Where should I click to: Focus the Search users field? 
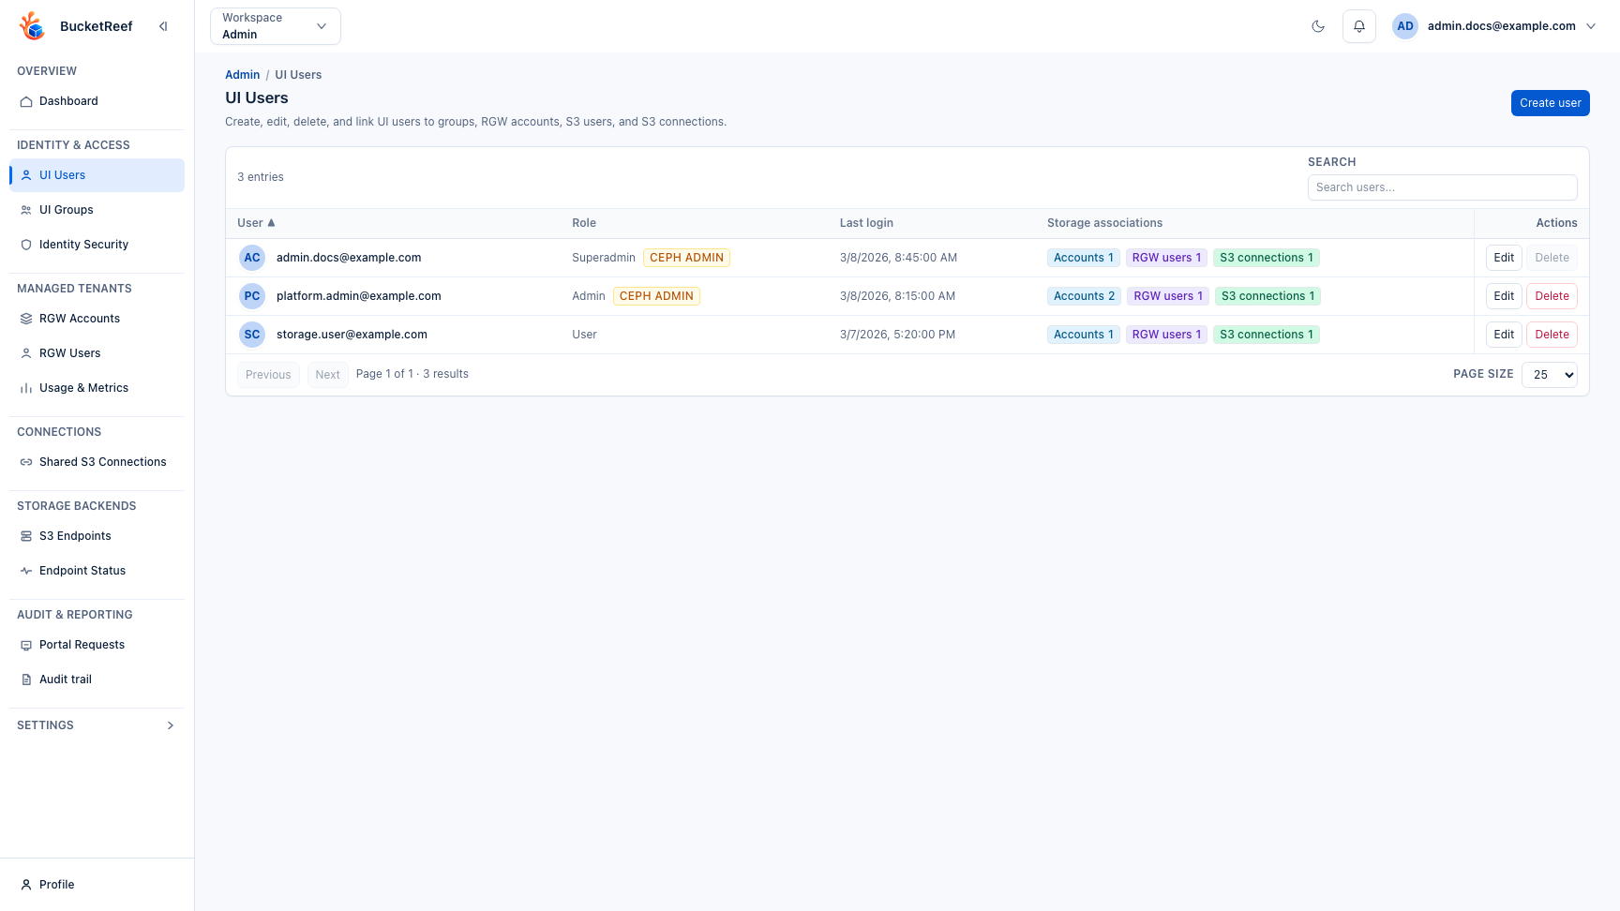click(x=1442, y=187)
